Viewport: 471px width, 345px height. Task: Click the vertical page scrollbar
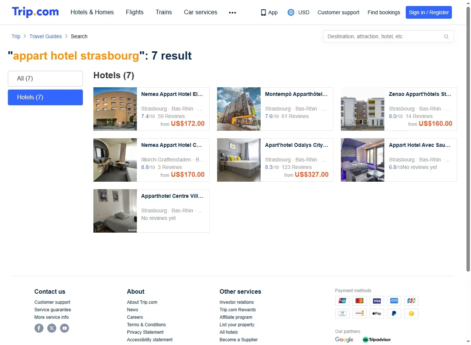468,139
